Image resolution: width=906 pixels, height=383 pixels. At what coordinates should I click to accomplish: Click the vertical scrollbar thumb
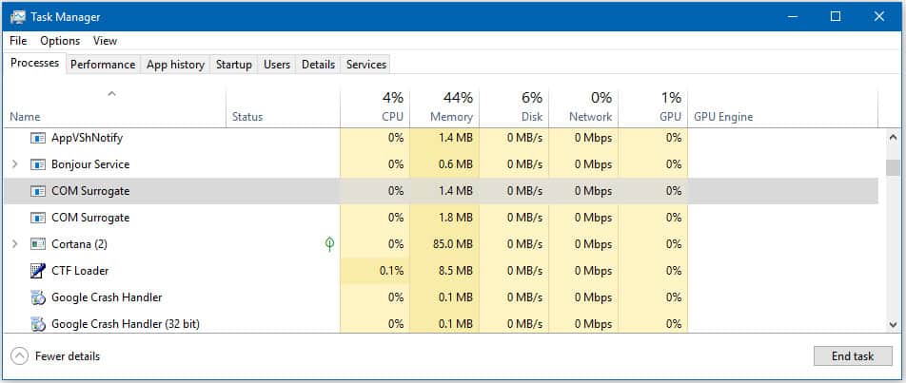tap(893, 167)
